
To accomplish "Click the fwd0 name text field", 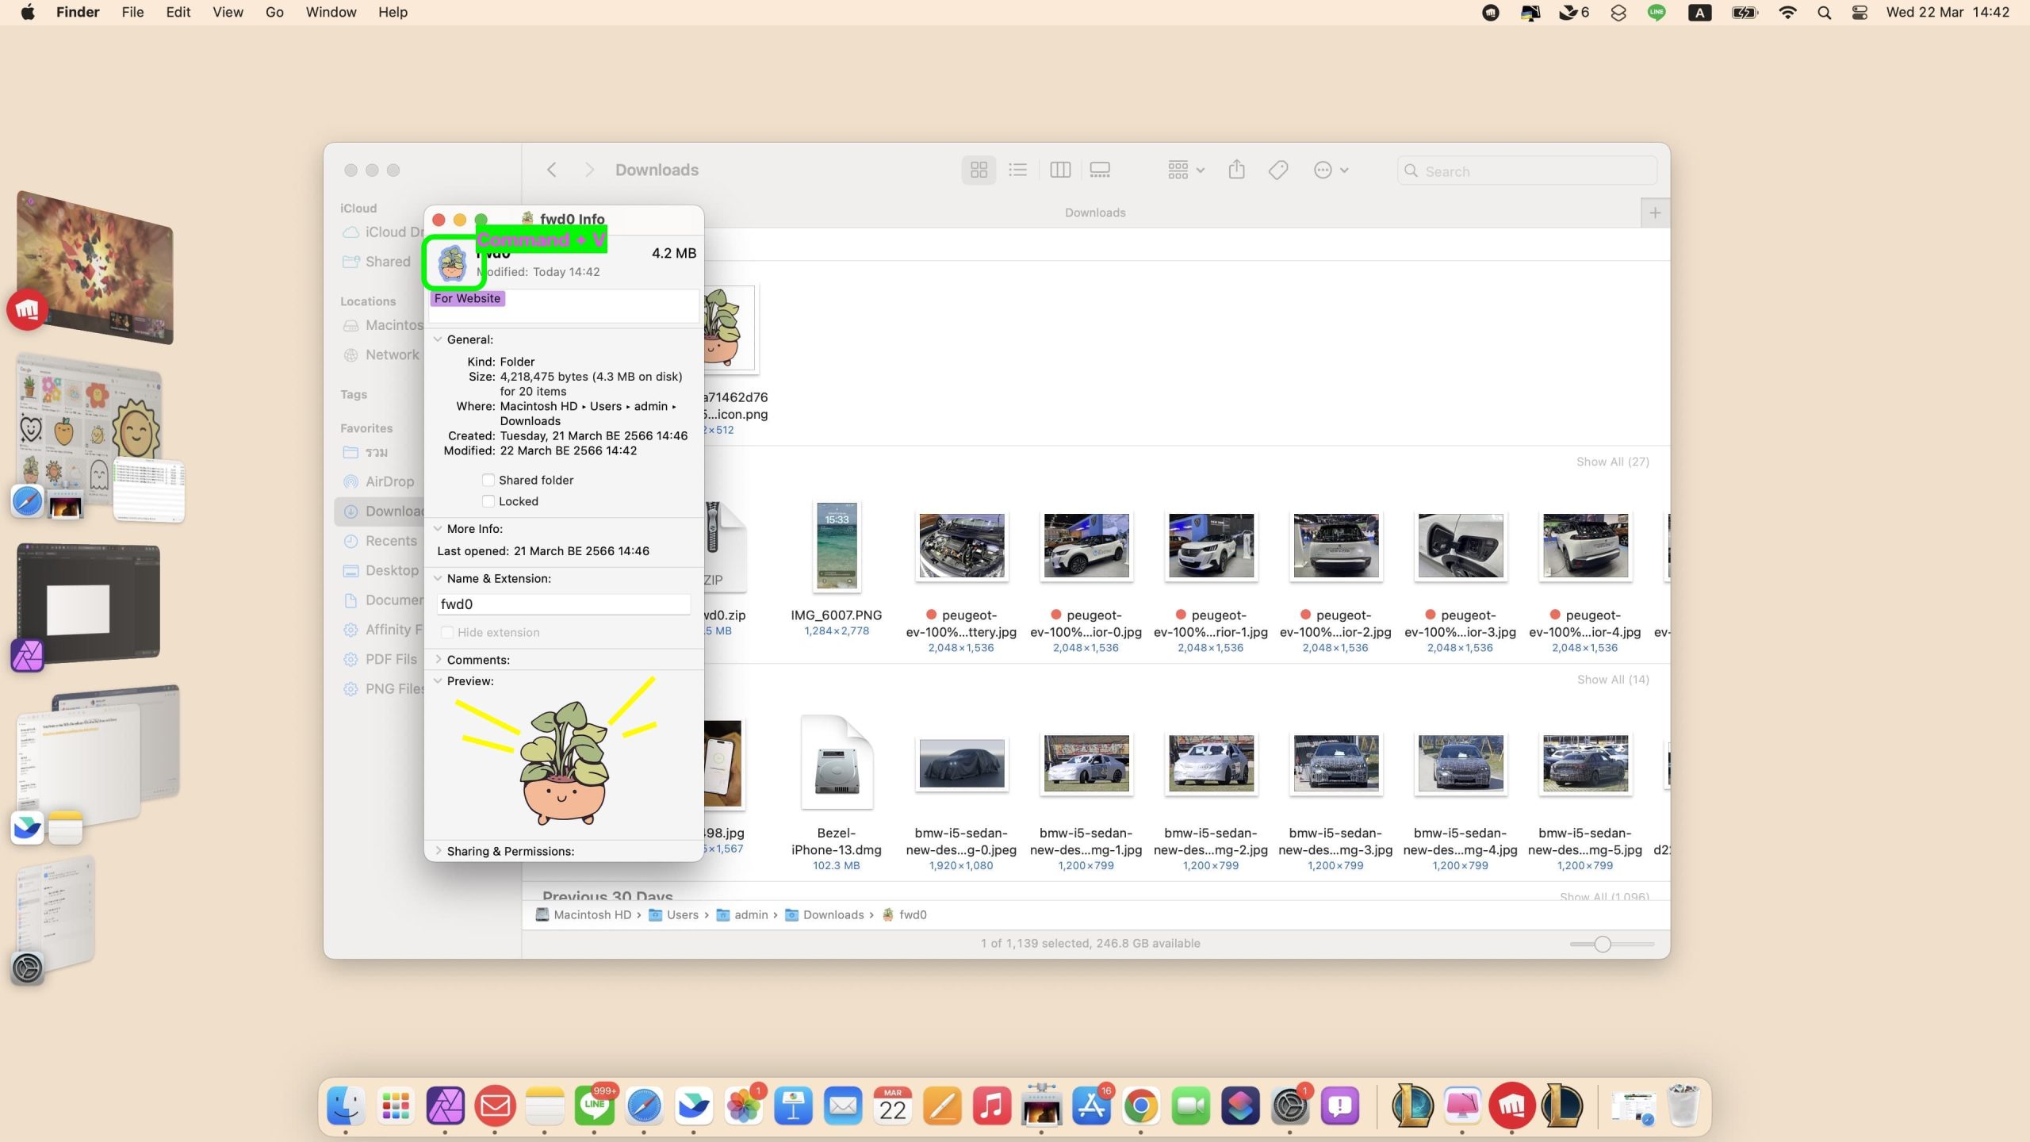I will click(x=563, y=604).
